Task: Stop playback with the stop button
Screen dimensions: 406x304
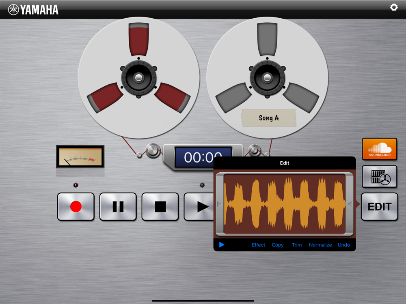Action: 160,207
